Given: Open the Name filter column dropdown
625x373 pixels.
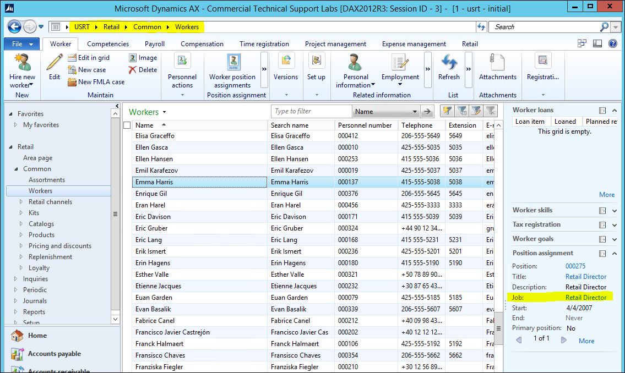Looking at the screenshot, I should click(x=416, y=111).
